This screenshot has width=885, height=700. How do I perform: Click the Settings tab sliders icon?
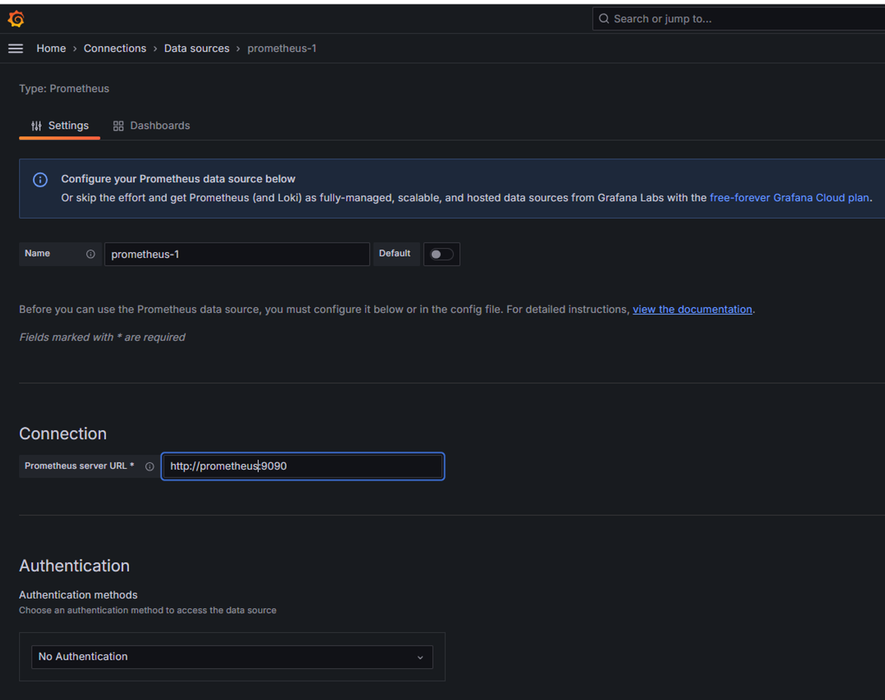[x=36, y=126]
